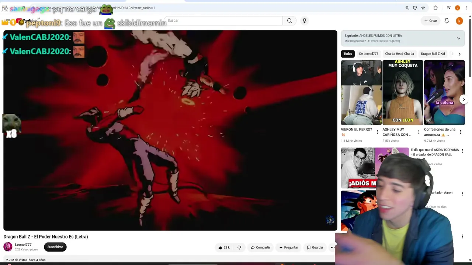Click the install app icon in address bar
The height and width of the screenshot is (265, 472).
click(415, 8)
